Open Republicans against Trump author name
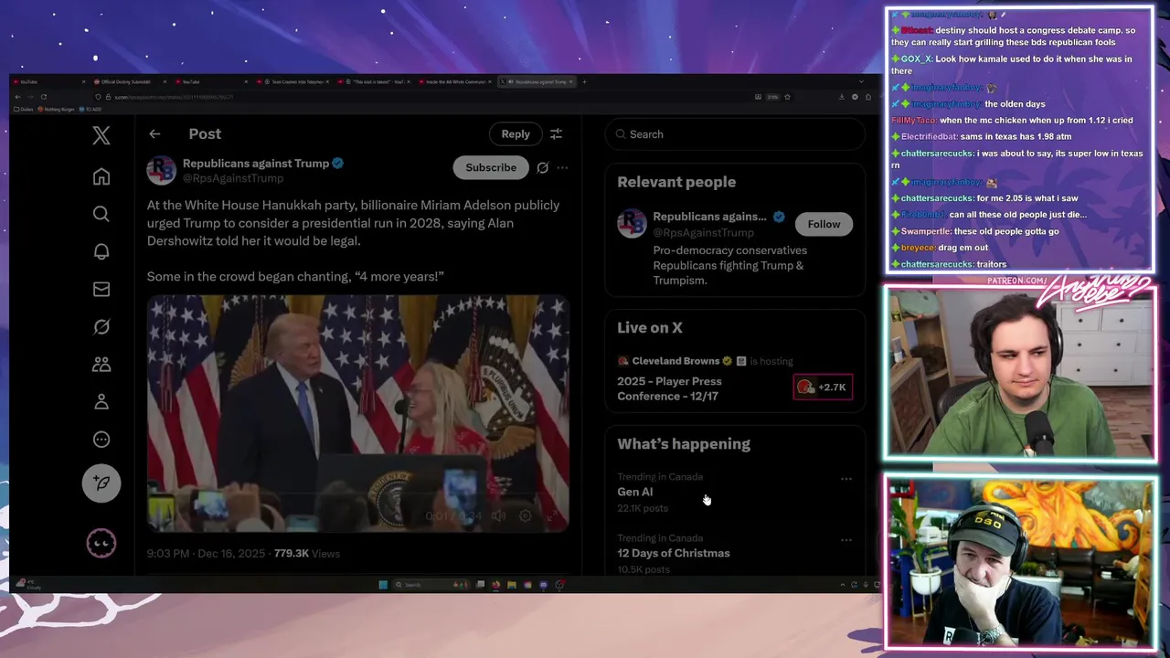Screen dimensions: 1170x658 (256, 163)
